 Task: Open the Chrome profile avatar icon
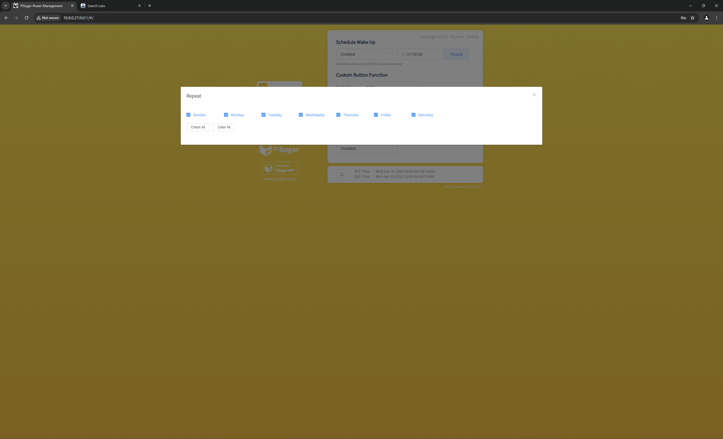[706, 18]
